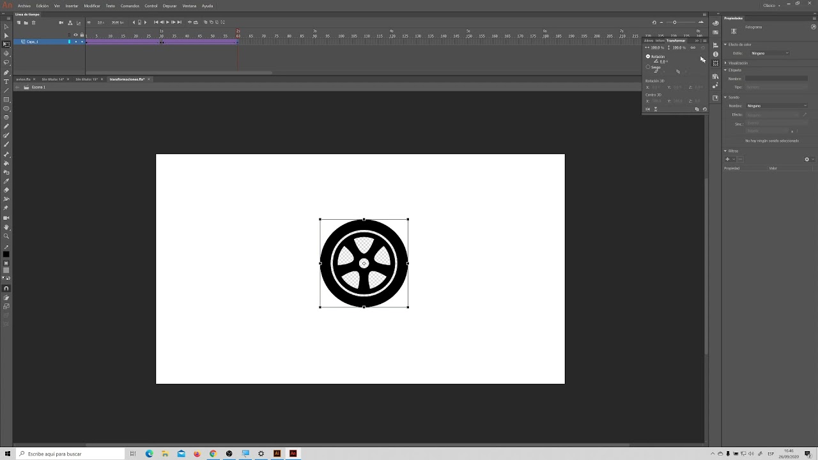Open the Color palette panel icon
The width and height of the screenshot is (818, 460).
tap(716, 23)
